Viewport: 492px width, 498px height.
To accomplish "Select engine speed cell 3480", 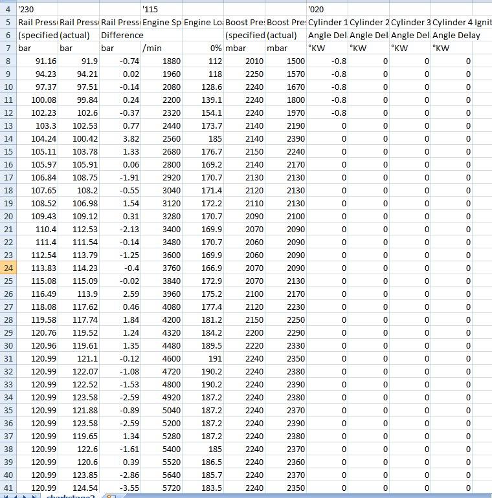I will (161, 243).
